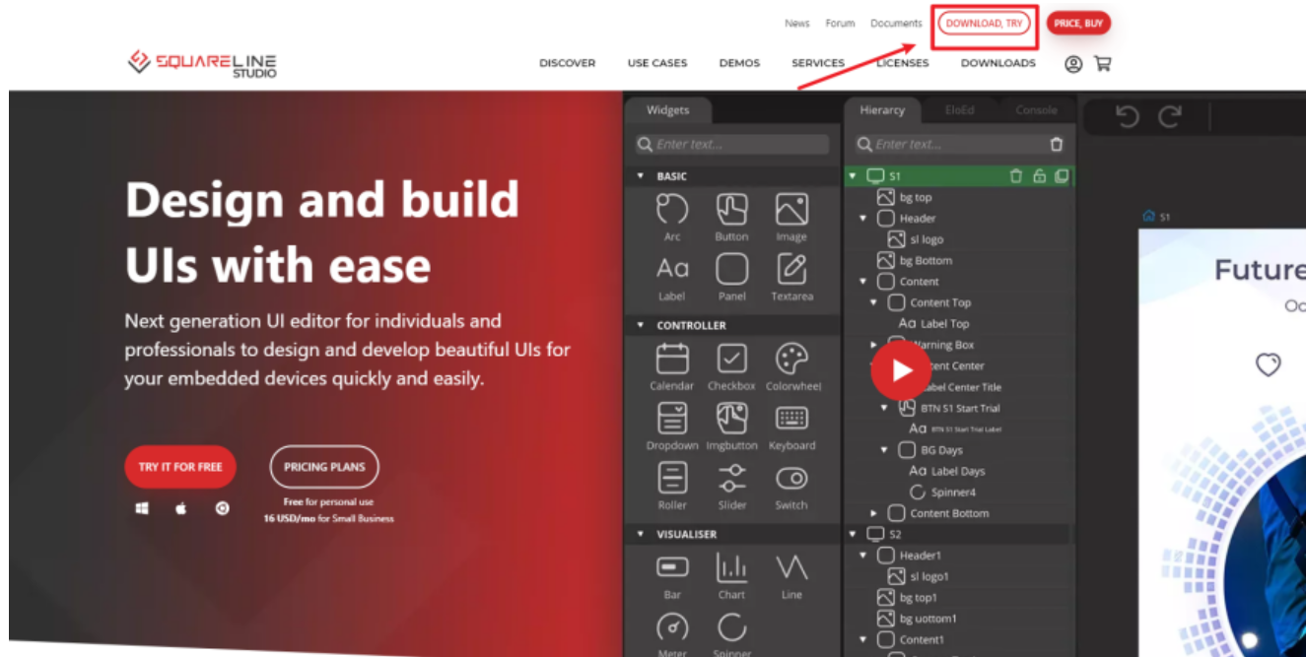Click the Widgets search field
The image size is (1306, 657).
(732, 144)
